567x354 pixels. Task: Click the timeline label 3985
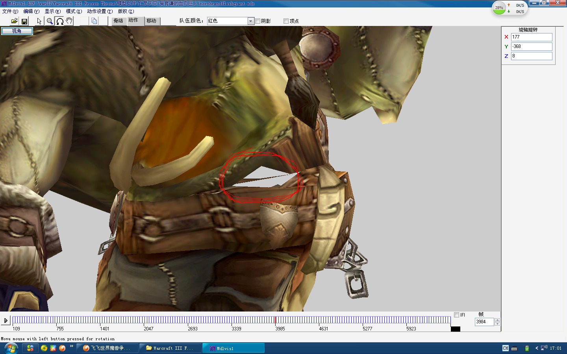(x=280, y=329)
